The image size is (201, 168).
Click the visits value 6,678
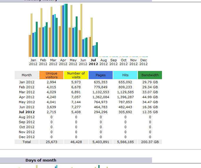76,87
